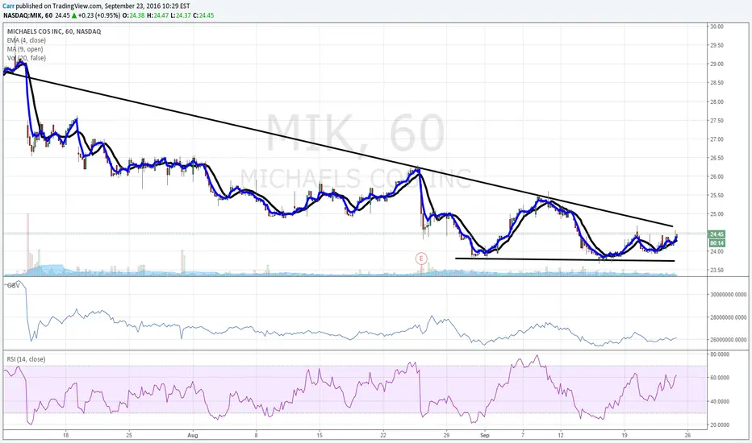
Task: Click the O:24.38 open value in header
Action: coord(132,15)
